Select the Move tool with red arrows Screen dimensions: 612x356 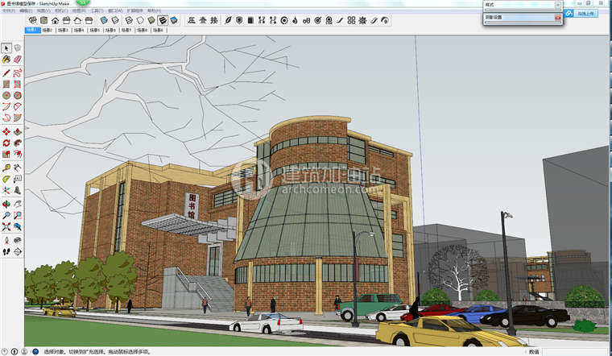tap(6, 131)
